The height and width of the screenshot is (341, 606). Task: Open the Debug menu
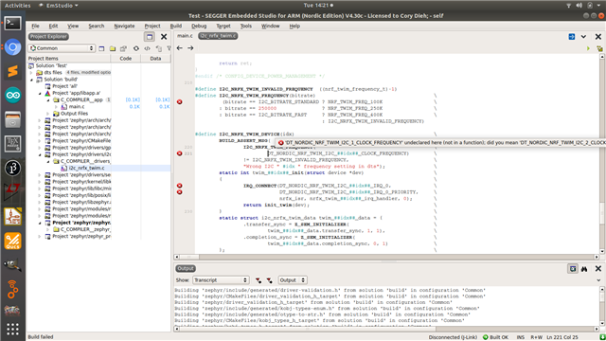(x=199, y=26)
